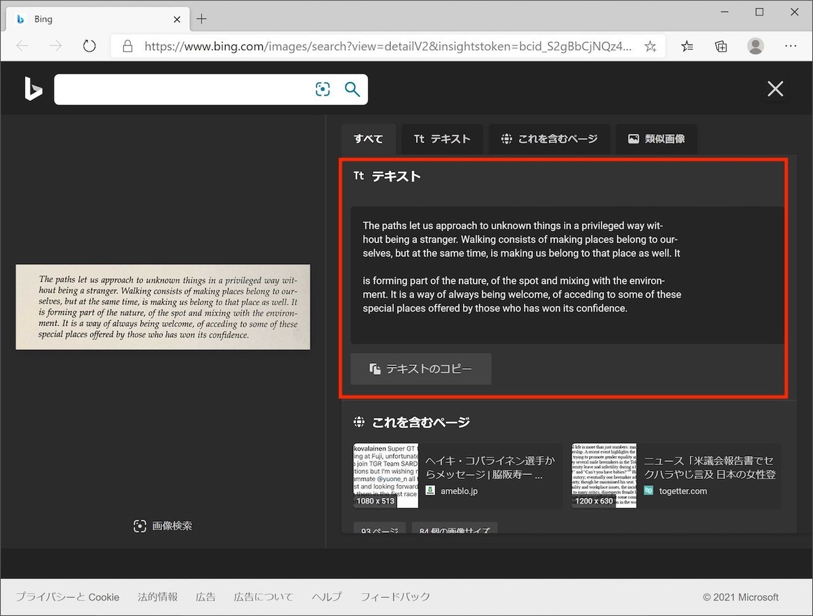
Task: Open the ameblo.jp result thumbnail
Action: point(385,476)
